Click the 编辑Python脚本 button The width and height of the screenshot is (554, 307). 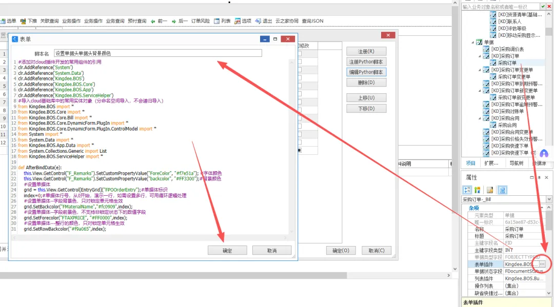pyautogui.click(x=366, y=72)
